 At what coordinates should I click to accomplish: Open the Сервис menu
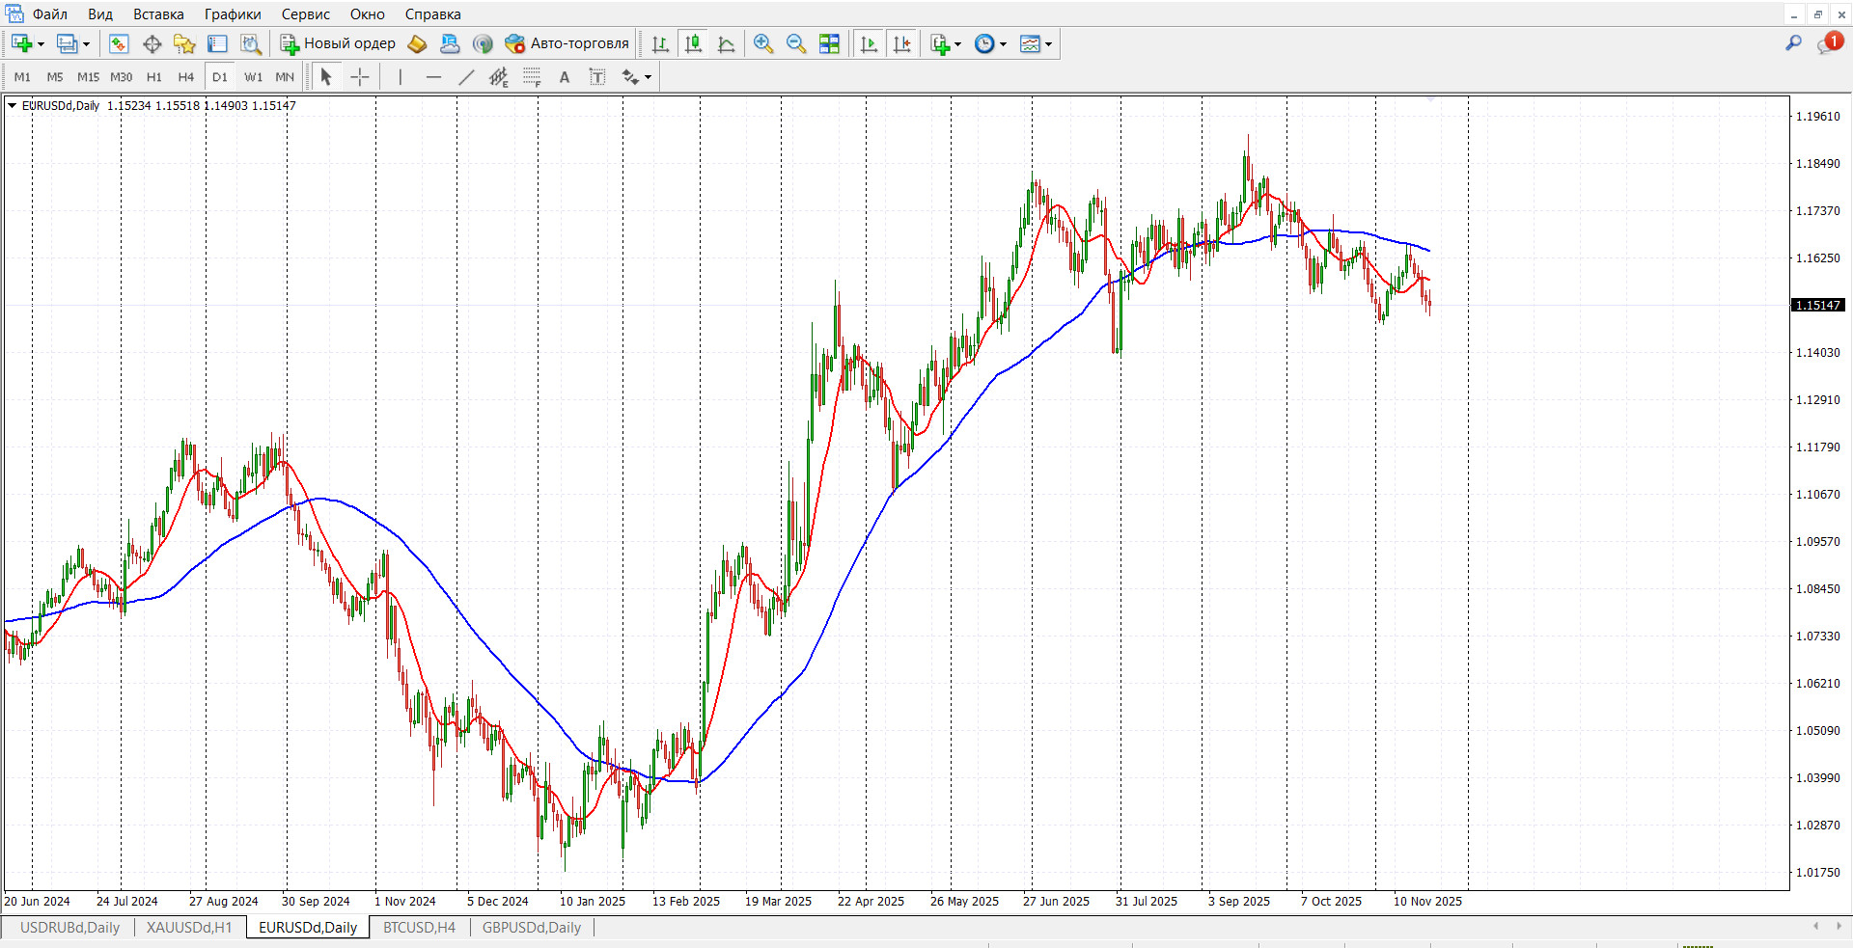pyautogui.click(x=305, y=14)
